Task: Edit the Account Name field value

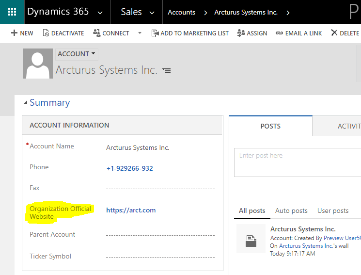Action: tap(138, 147)
